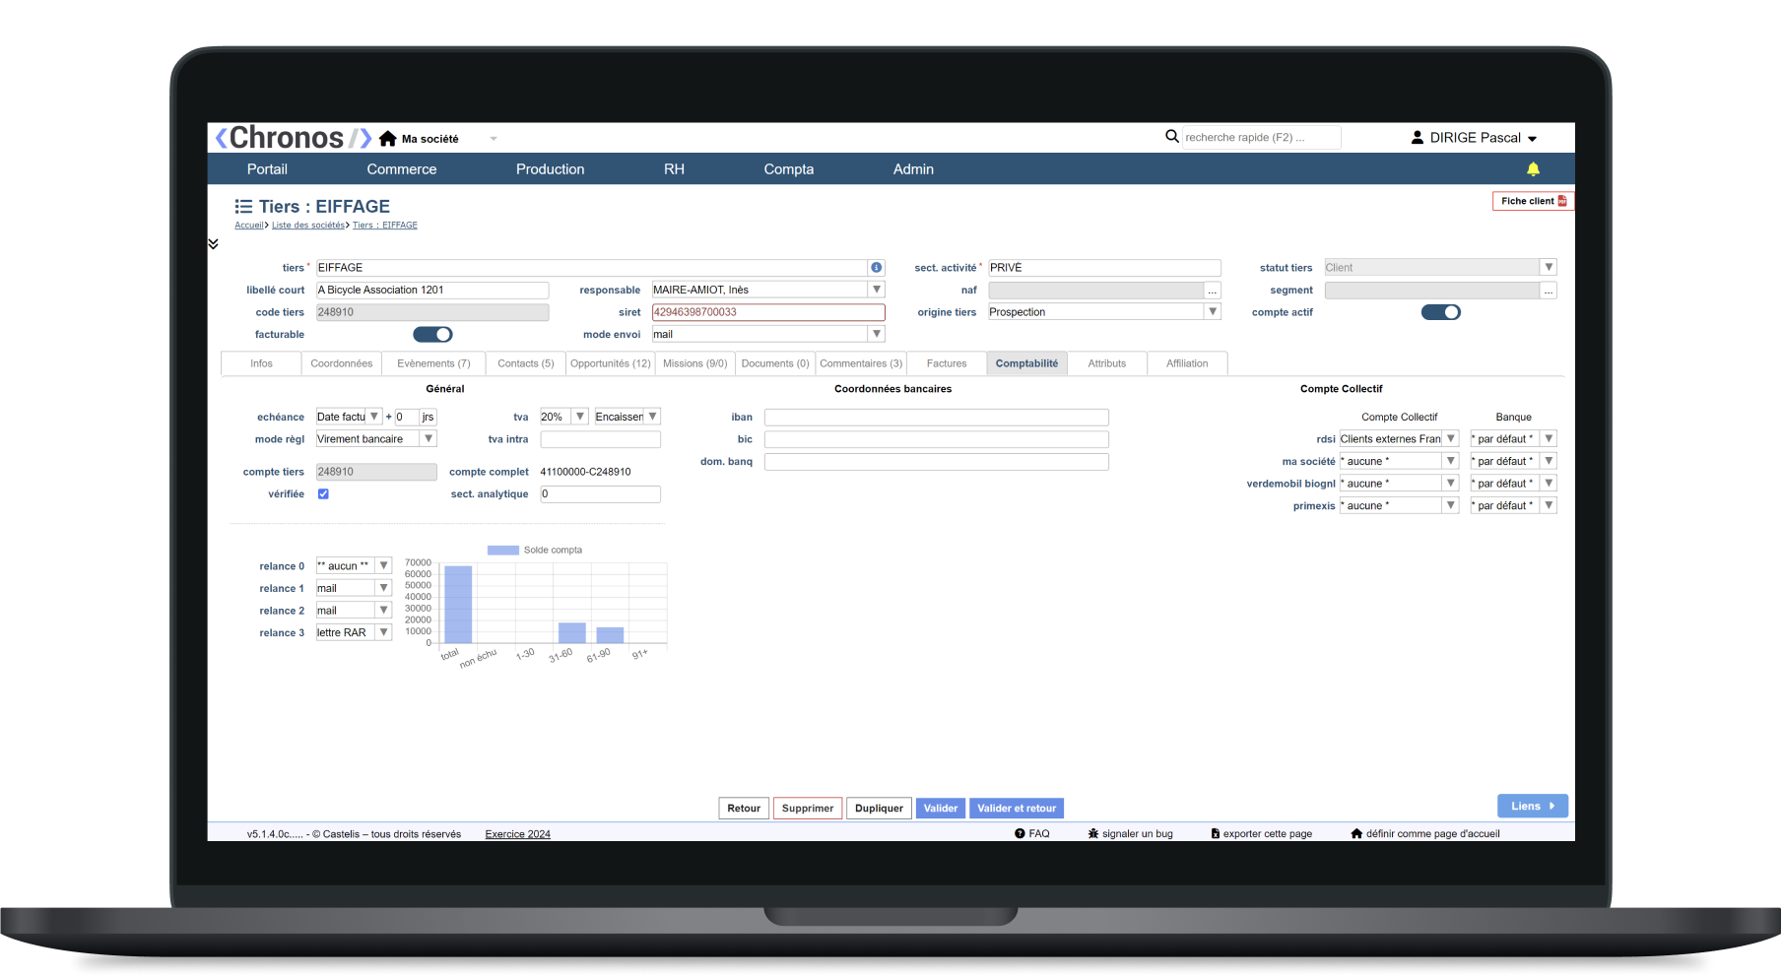Open the Admin menu
1782x977 pixels.
pos(913,169)
